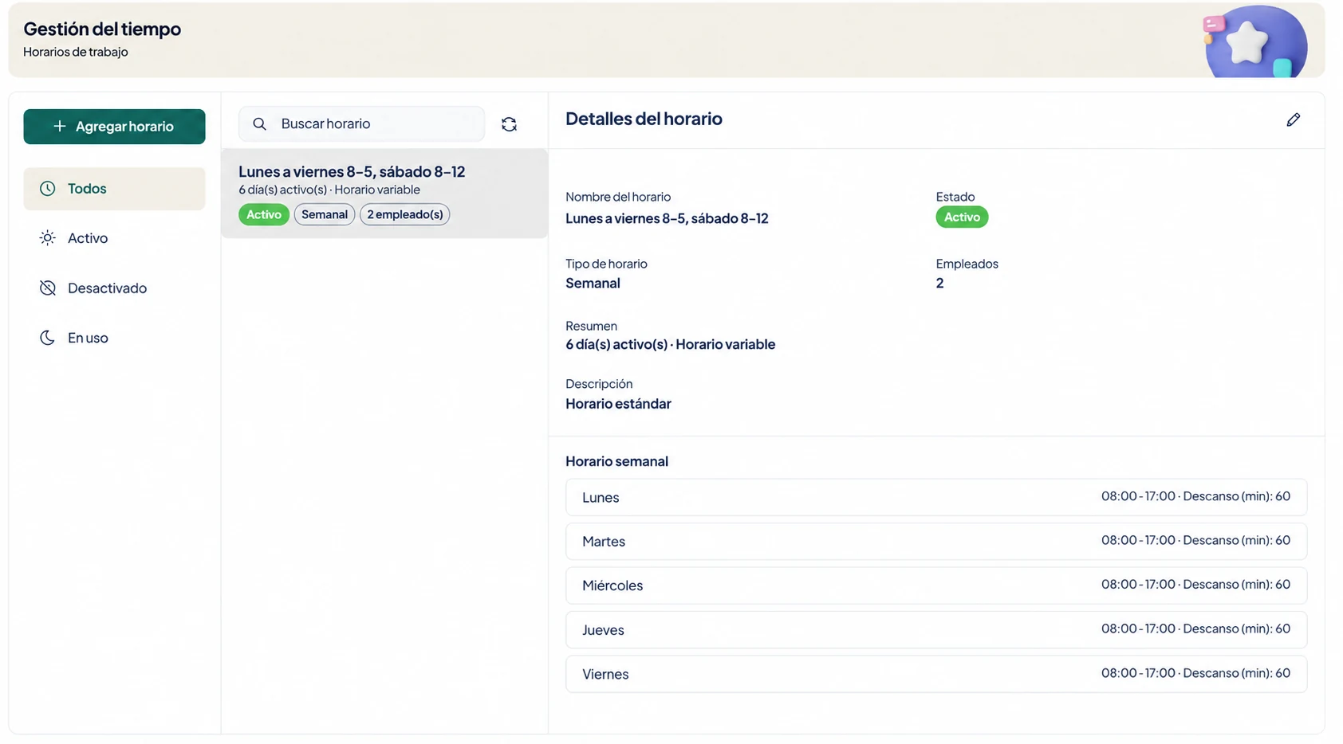Screen dimensions: 1343x744
Task: Click the employee count '2' under Empleados
Action: [939, 284]
